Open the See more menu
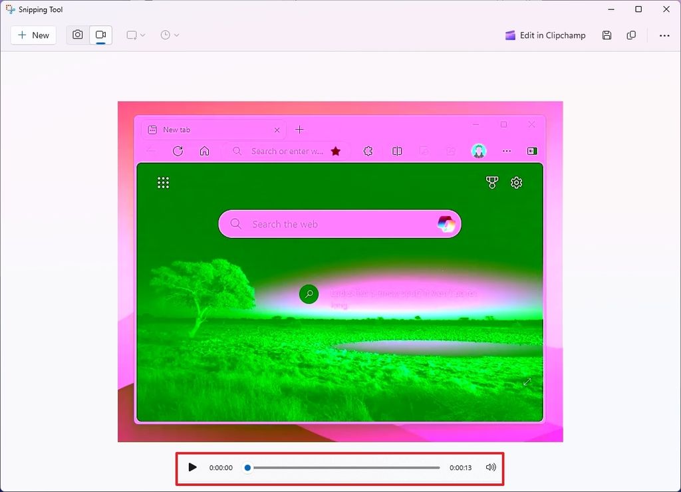 click(x=664, y=35)
